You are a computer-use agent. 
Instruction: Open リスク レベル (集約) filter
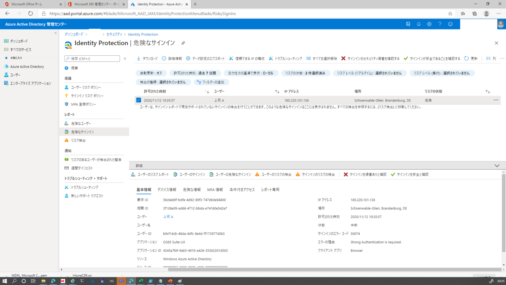click(x=441, y=73)
